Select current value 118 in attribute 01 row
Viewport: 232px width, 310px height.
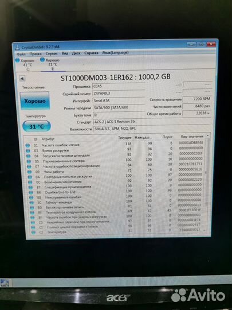(128, 144)
